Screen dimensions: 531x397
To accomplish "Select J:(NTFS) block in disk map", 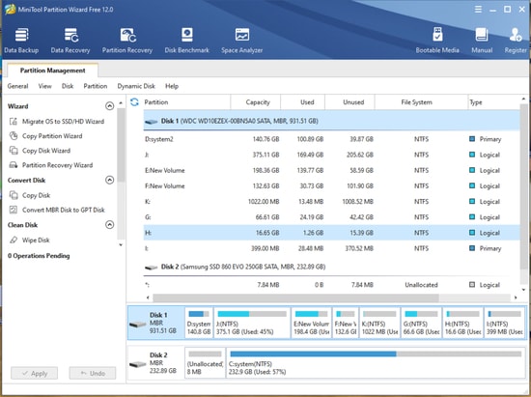I will click(252, 323).
